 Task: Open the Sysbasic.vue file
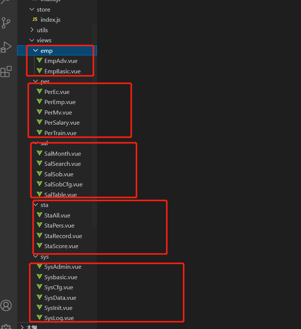[61, 277]
